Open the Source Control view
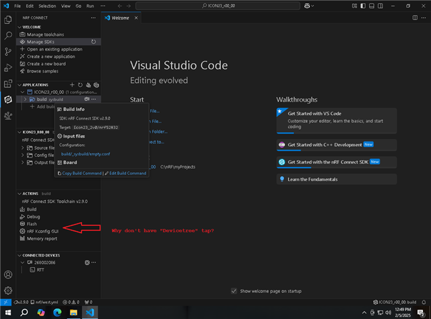The height and width of the screenshot is (319, 431). [x=8, y=51]
